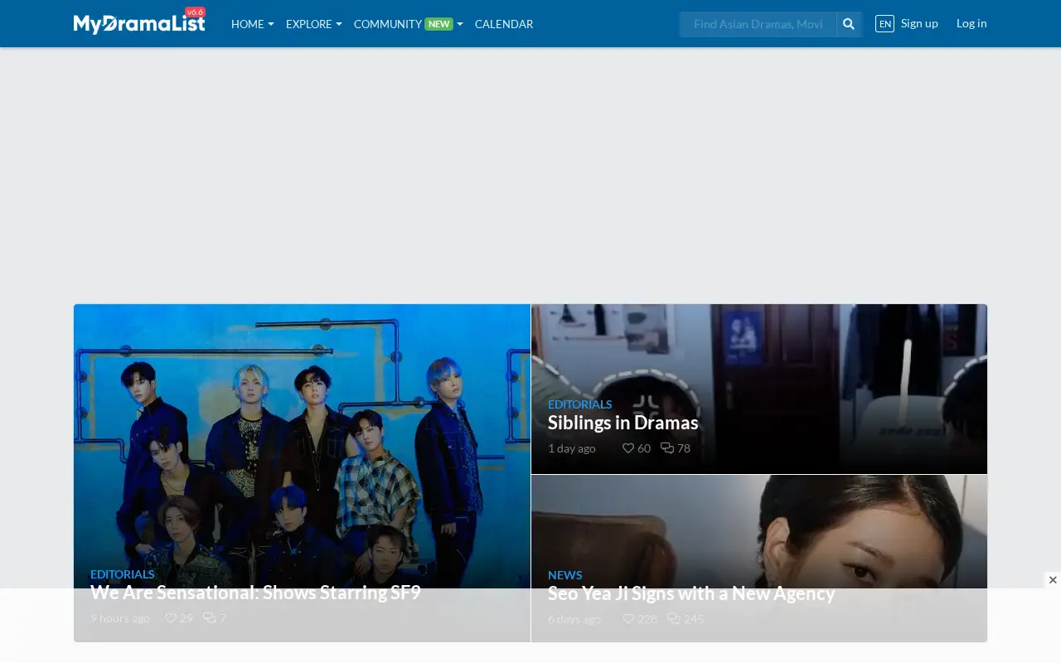
Task: Open article Seo Yea Ji Signs with a New Agency
Action: [x=691, y=593]
